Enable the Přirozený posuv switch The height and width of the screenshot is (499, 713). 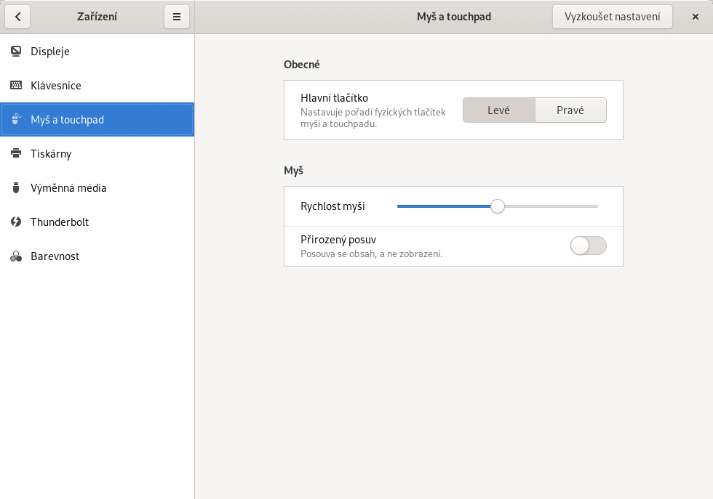588,246
